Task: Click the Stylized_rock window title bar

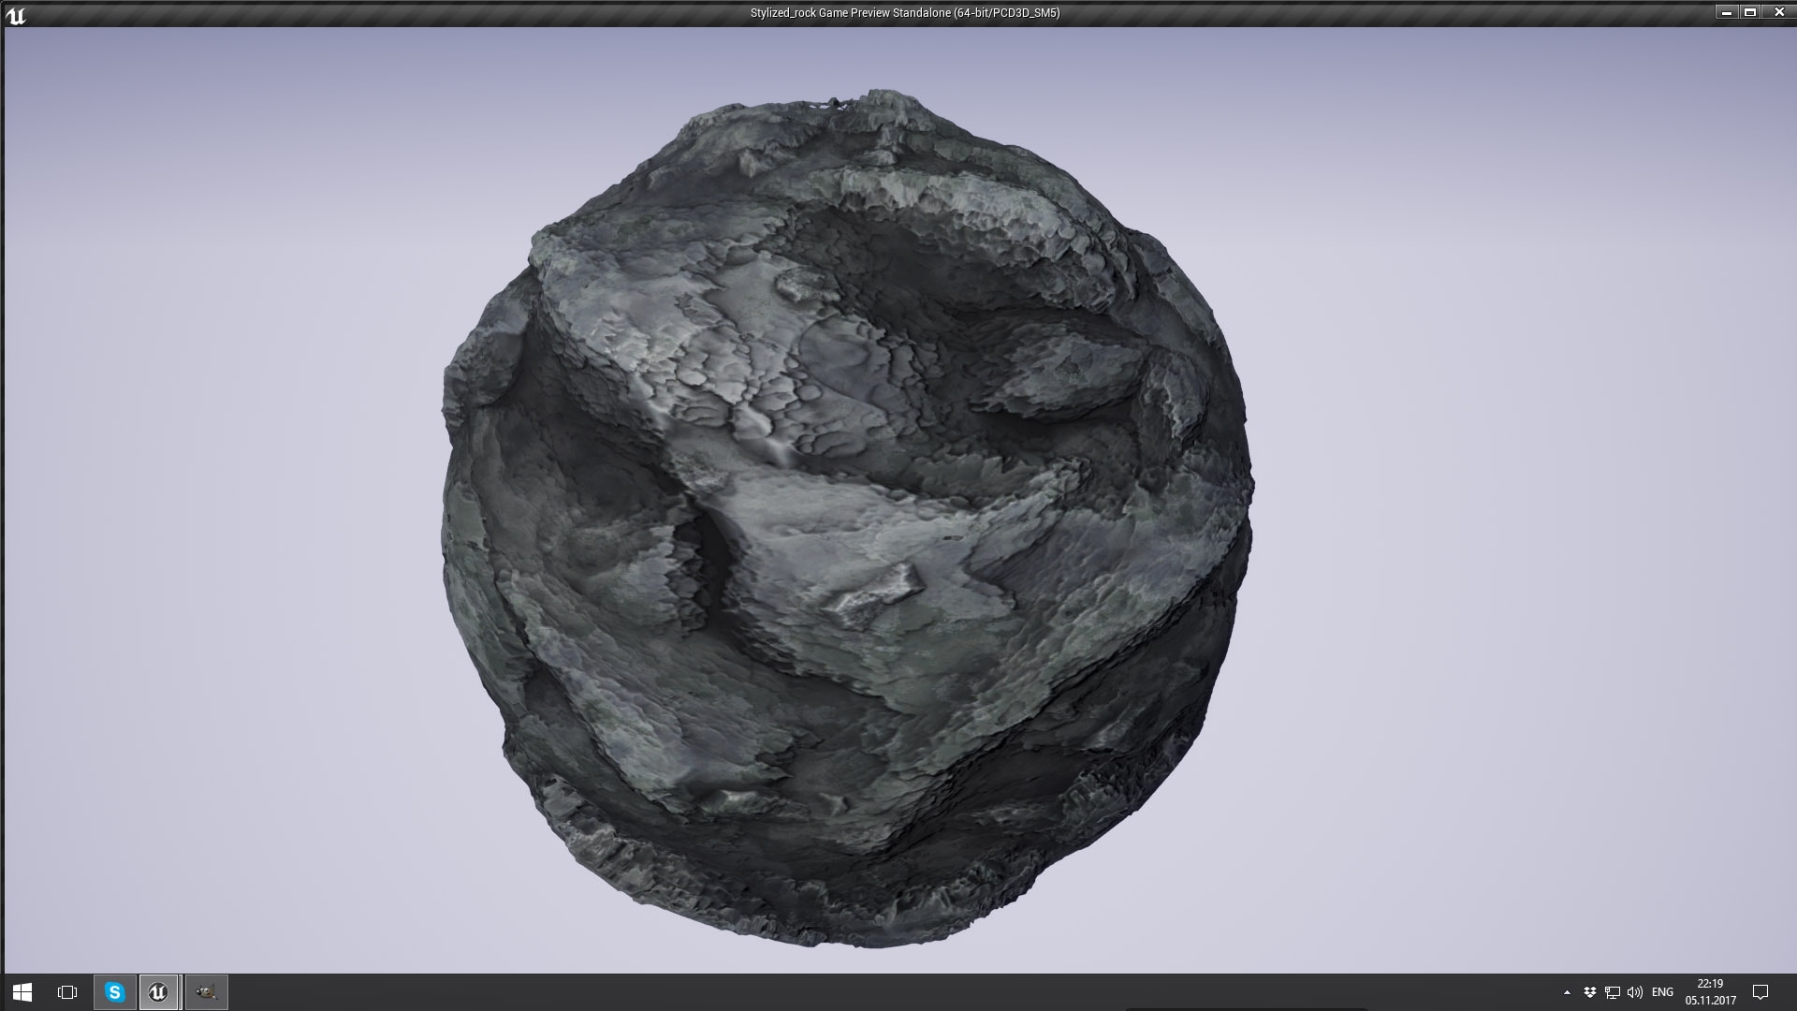Action: [898, 12]
